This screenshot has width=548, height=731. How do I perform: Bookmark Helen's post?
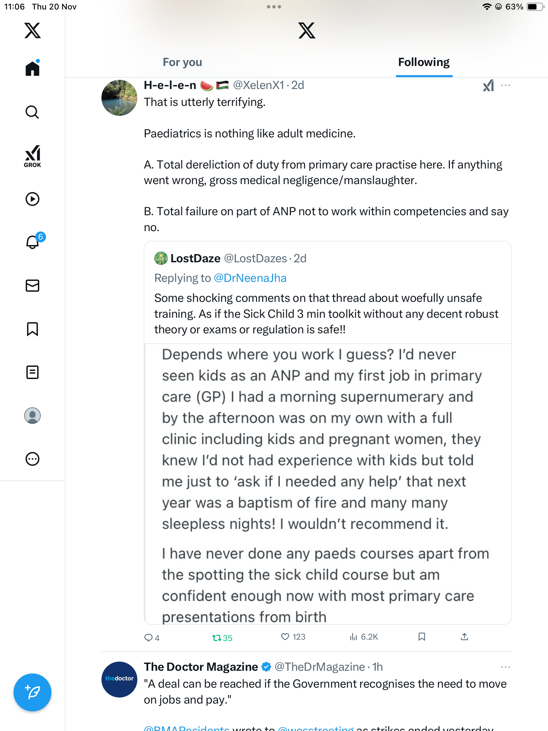[421, 637]
